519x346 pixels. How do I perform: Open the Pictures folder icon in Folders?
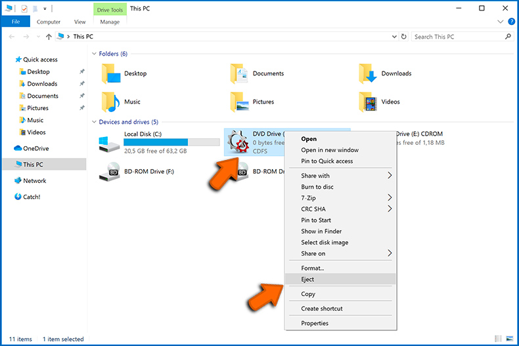(239, 102)
